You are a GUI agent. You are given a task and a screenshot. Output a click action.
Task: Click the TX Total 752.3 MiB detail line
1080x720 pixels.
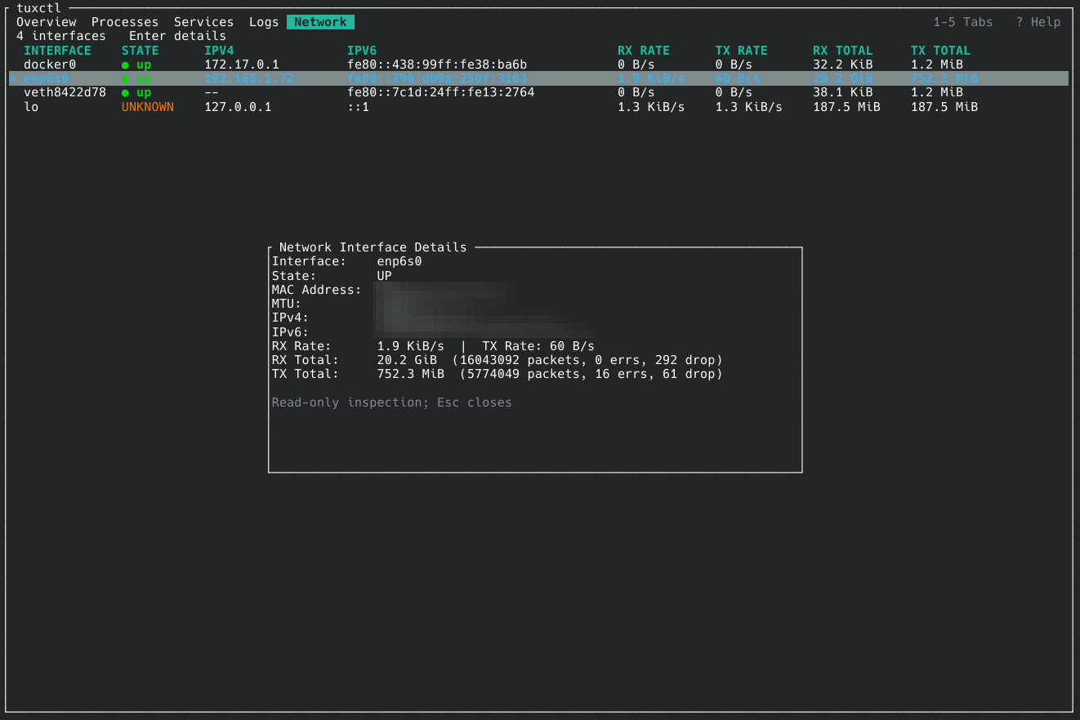click(x=498, y=374)
